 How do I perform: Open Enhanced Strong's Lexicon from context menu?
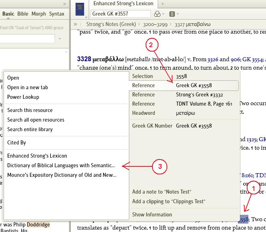[x=37, y=156]
